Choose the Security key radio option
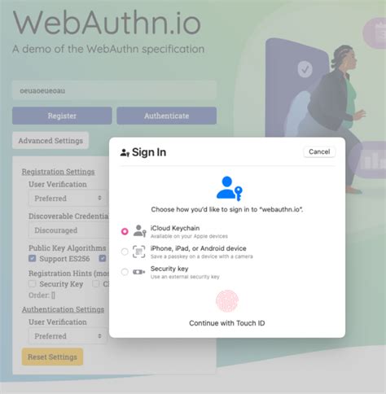Viewport: 386px width, 394px height. click(125, 272)
